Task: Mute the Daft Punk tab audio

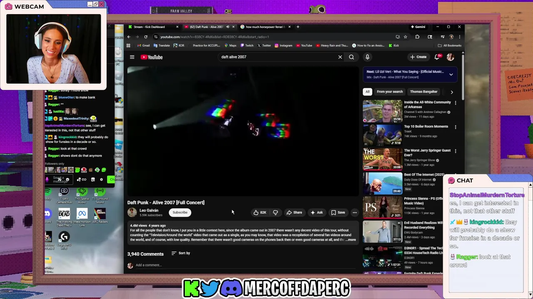Action: click(x=227, y=27)
